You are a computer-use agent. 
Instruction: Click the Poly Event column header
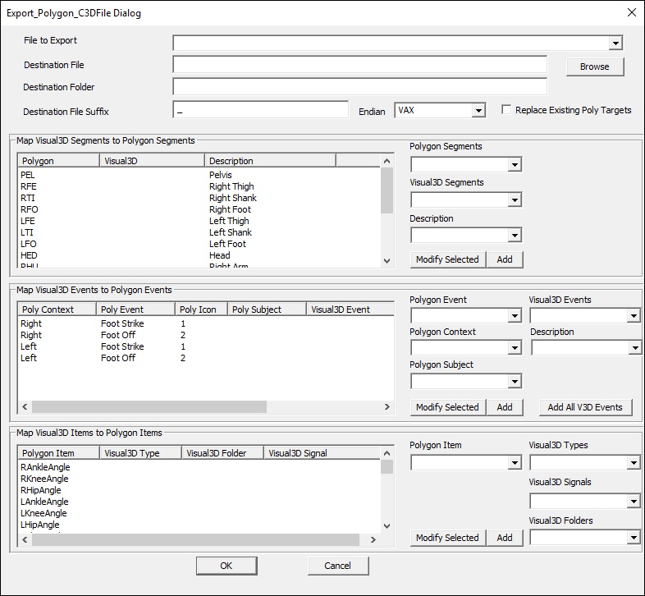tap(135, 309)
